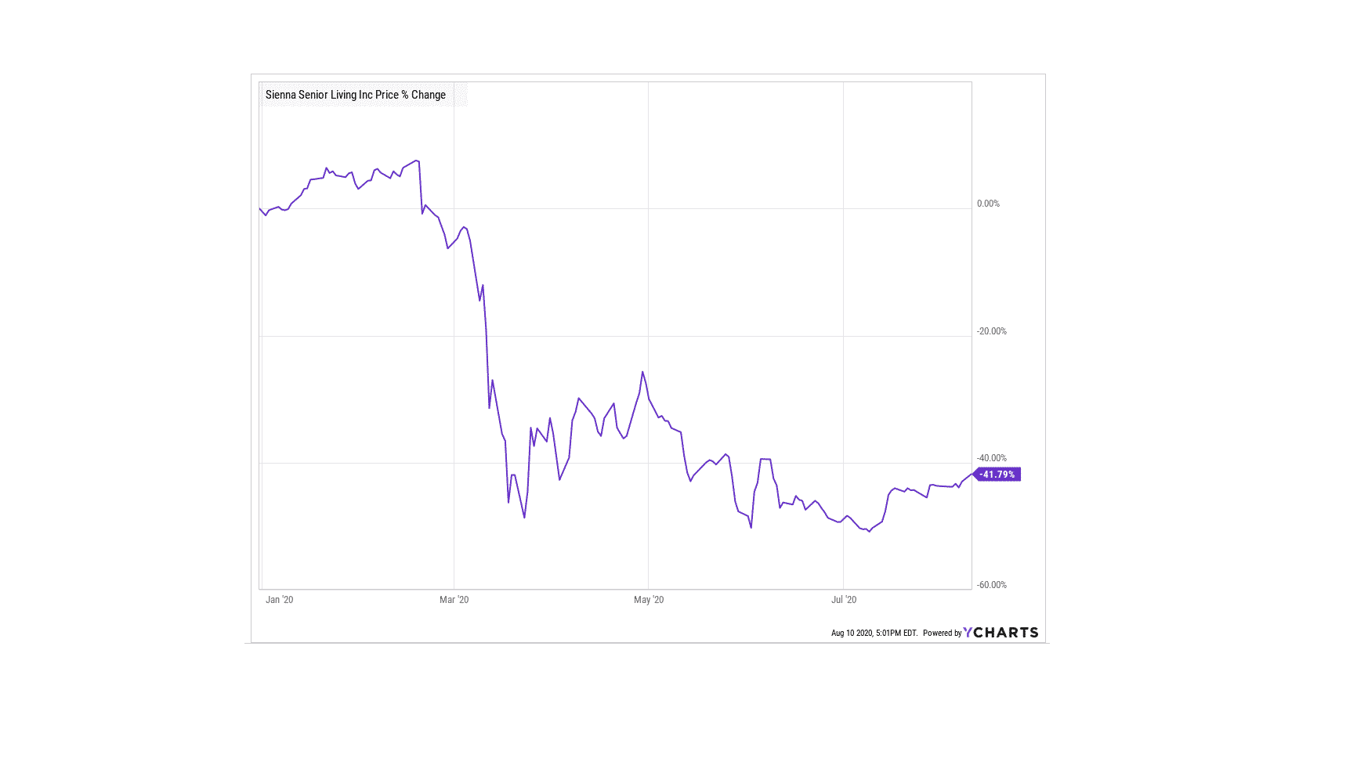1357x769 pixels.
Task: Select the -20.00% y-axis label
Action: [991, 331]
